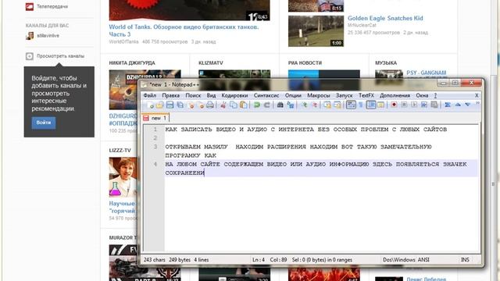This screenshot has height=281, width=500.
Task: Click the Open file folder icon
Action: [159, 105]
